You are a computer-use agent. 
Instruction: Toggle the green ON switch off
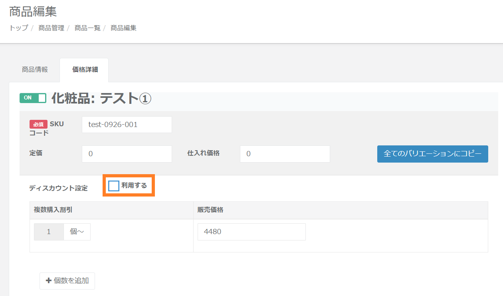click(33, 98)
